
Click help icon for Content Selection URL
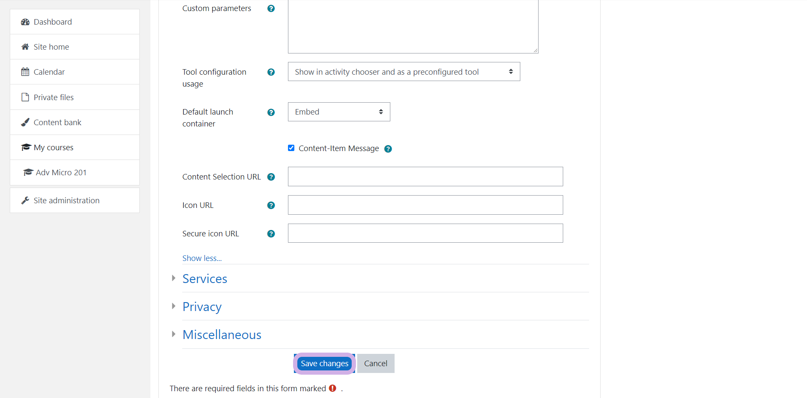pos(271,177)
